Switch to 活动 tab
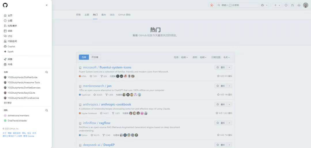This screenshot has height=148, width=311. 112,15
